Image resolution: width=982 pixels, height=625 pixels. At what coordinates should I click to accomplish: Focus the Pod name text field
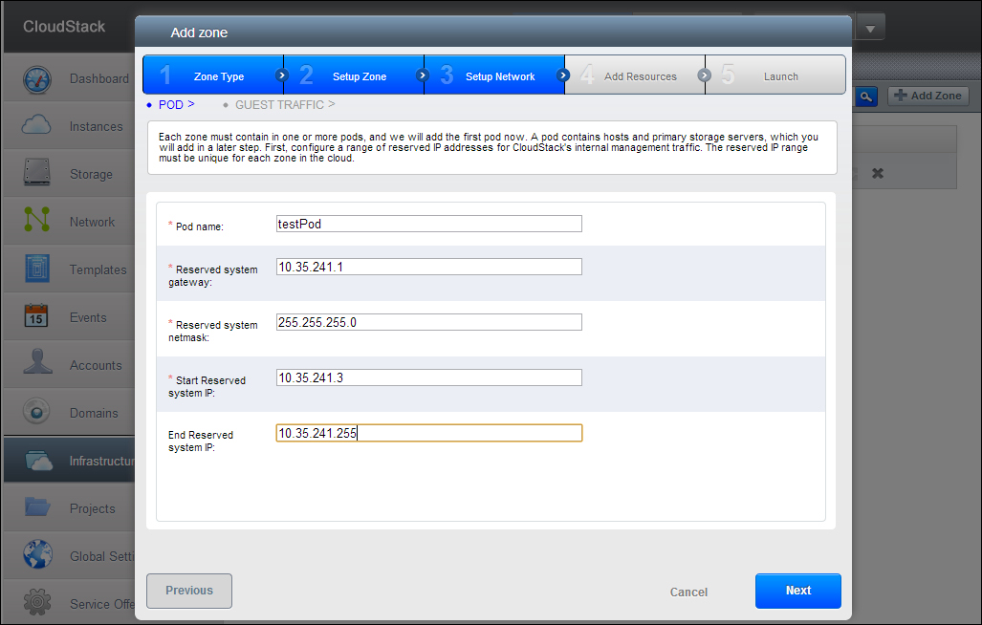pyautogui.click(x=428, y=224)
